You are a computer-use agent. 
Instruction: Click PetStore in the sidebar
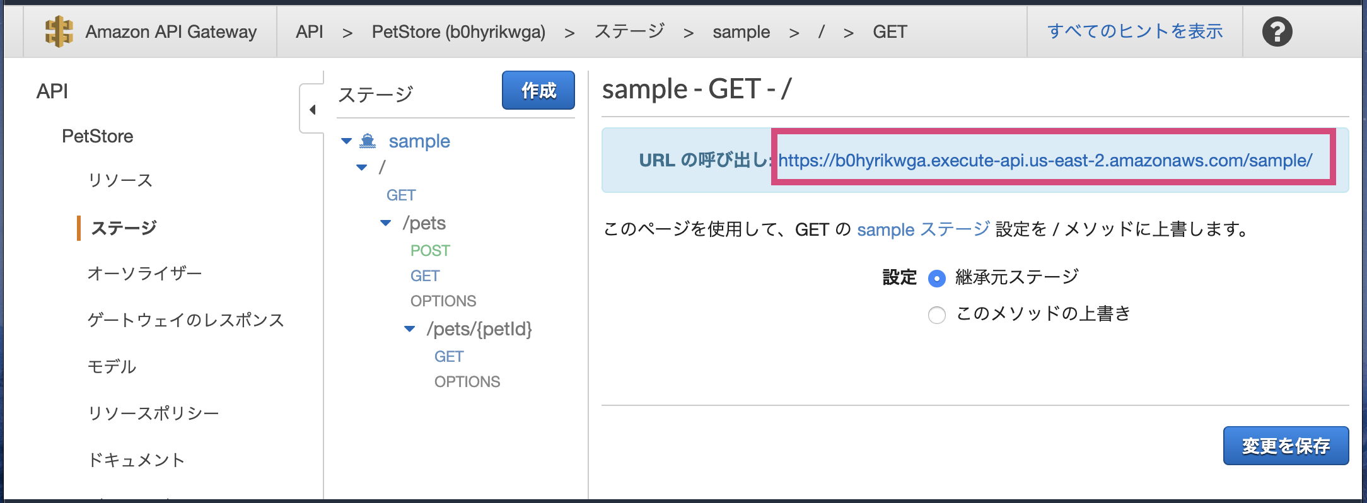tap(98, 136)
